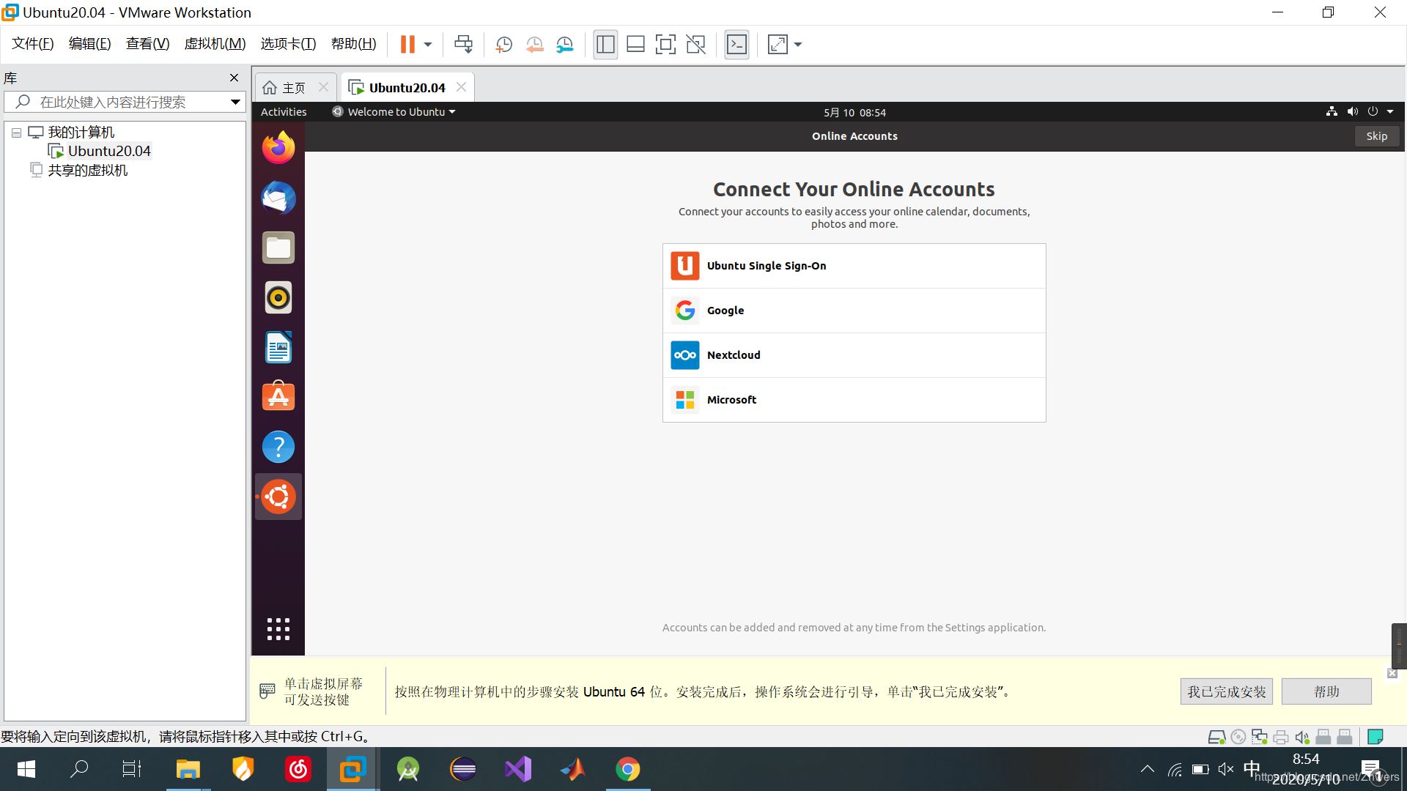Collapse the 我的计算机 tree node
The height and width of the screenshot is (791, 1407).
pyautogui.click(x=16, y=133)
